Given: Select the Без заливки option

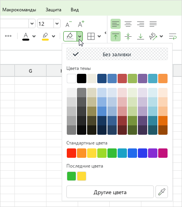Looking at the screenshot, I should click(117, 54).
